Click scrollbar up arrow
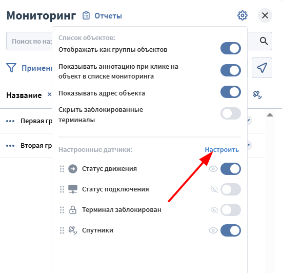 point(270,115)
